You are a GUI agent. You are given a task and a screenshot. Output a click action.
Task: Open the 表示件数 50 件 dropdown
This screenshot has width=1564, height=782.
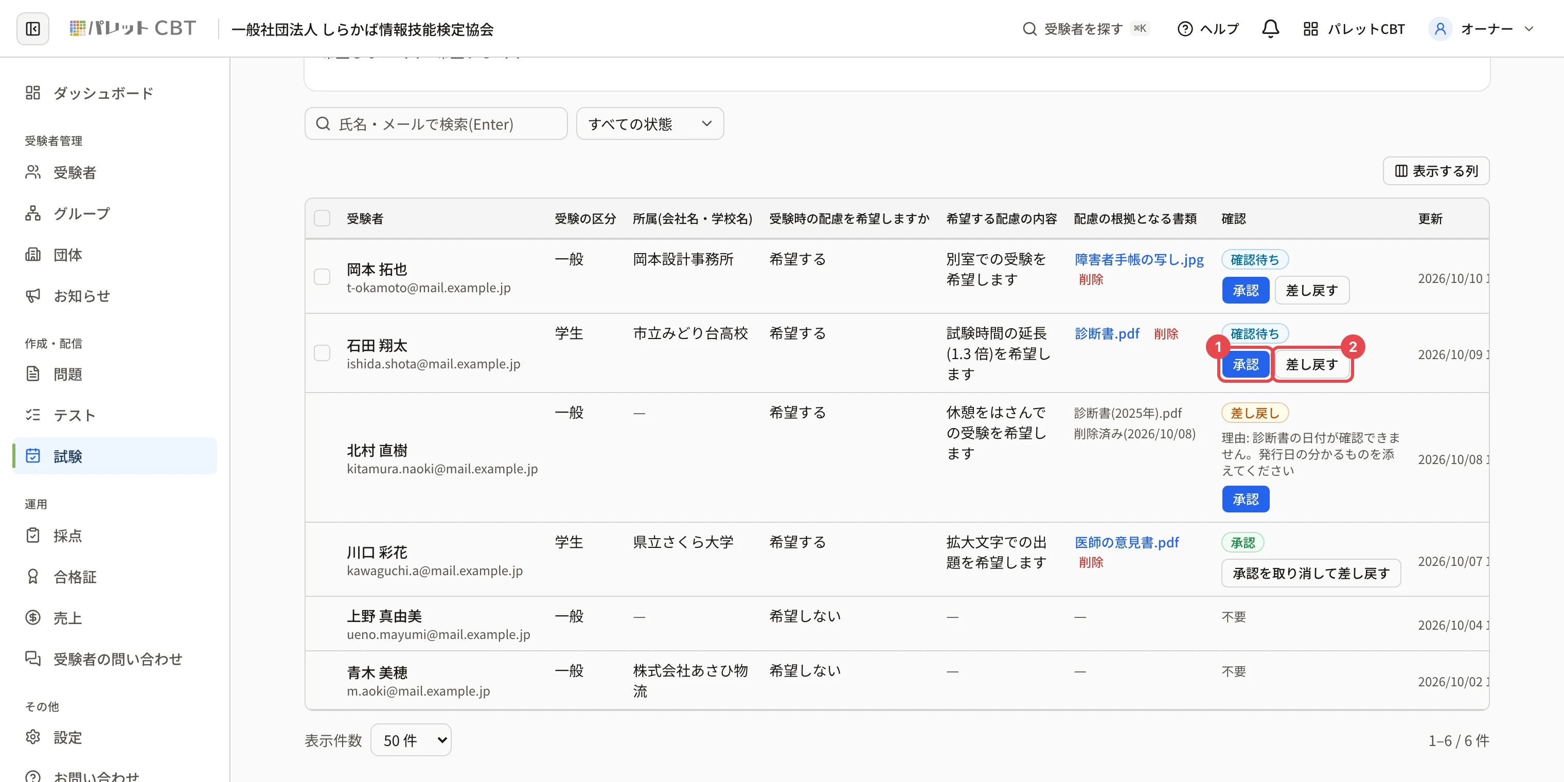coord(411,740)
